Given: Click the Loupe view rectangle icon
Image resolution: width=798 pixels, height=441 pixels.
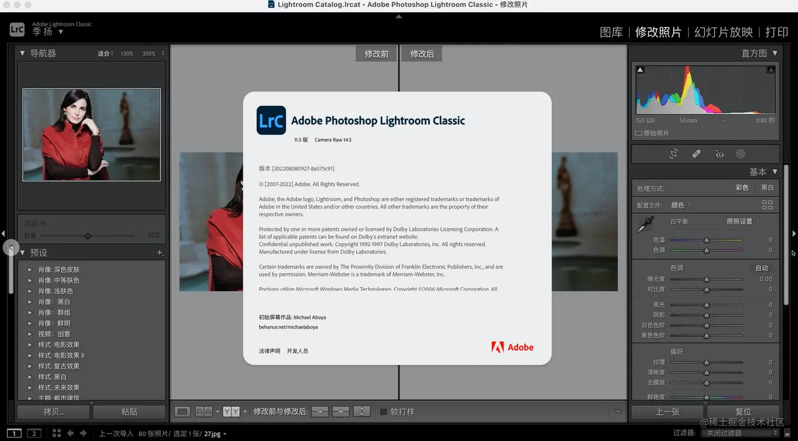Looking at the screenshot, I should [182, 411].
